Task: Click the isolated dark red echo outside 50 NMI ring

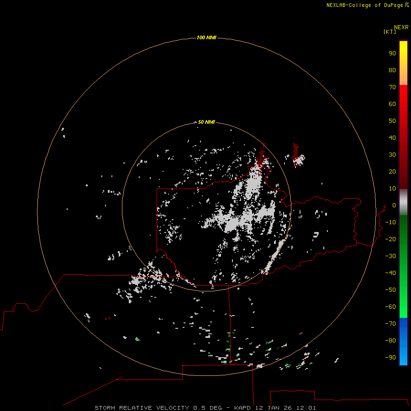Action: 296,153
